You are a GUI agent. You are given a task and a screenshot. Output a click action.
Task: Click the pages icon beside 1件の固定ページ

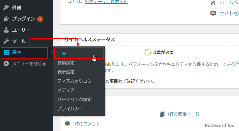pos(162,114)
